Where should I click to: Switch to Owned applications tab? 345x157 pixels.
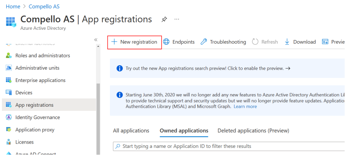click(184, 131)
